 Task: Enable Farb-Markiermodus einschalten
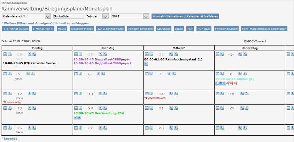264,29
